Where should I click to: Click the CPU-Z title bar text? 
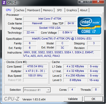coord(12,3)
